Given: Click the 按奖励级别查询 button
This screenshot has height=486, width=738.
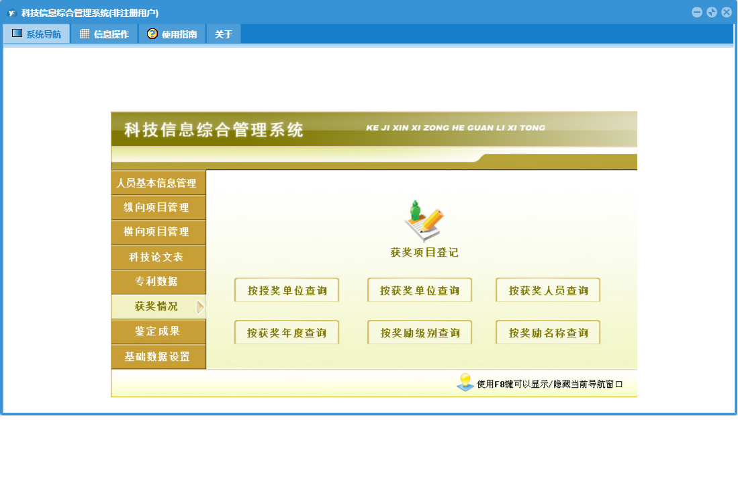Looking at the screenshot, I should 419,333.
